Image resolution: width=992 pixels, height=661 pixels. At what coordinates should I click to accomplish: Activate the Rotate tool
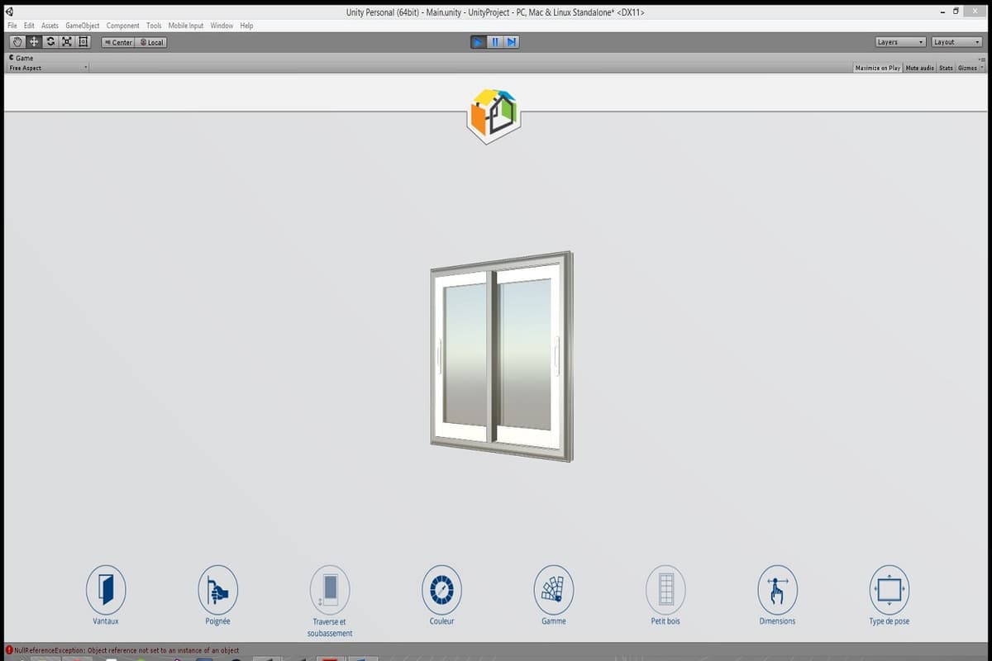coord(50,42)
